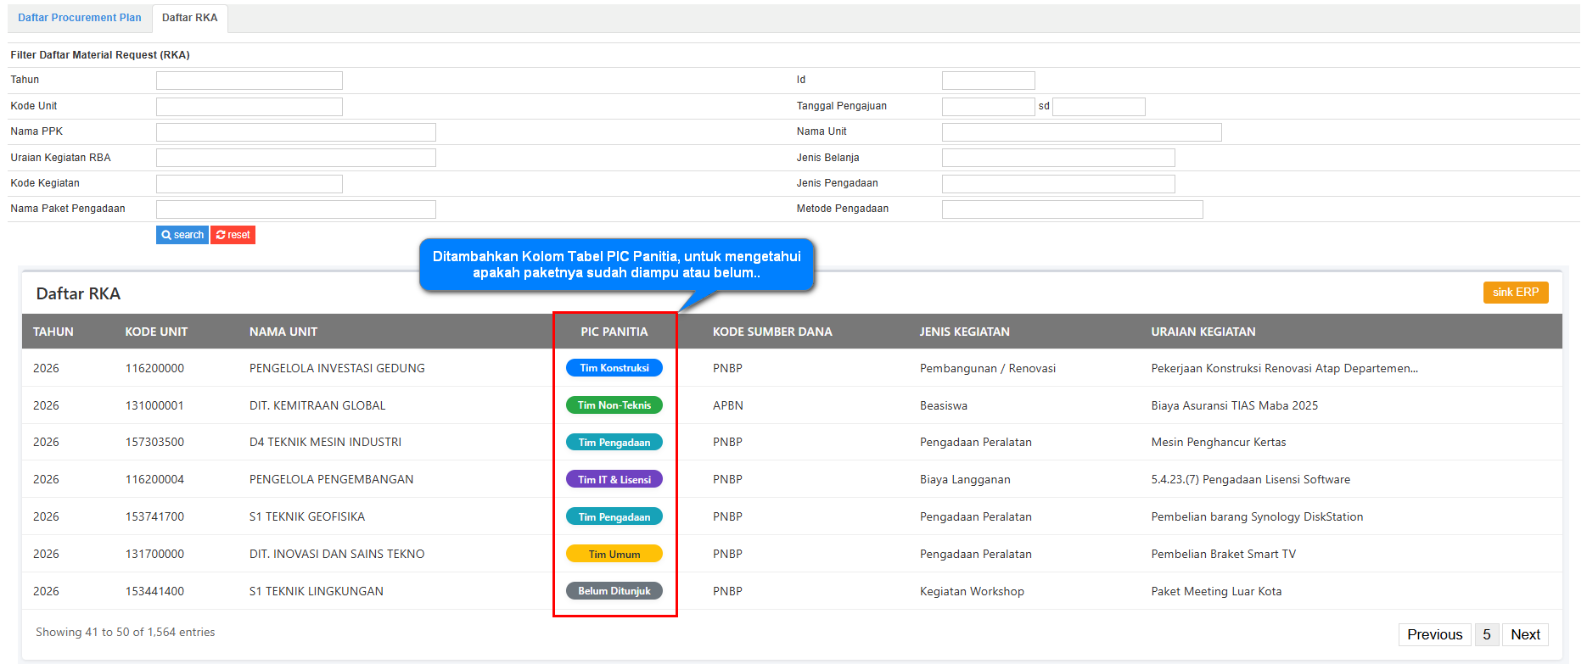Open the Daftar Procurement Plan tab
The image size is (1587, 664).
[x=80, y=18]
